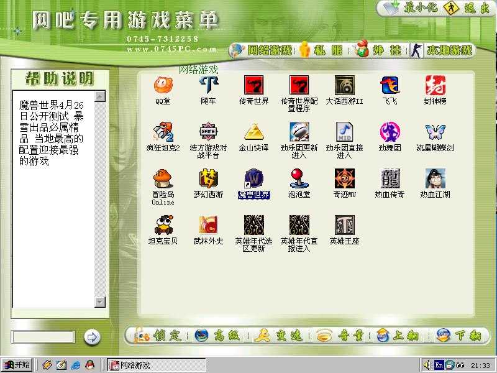
Task: Launch 泡泡堂 joystick icon
Action: [299, 178]
